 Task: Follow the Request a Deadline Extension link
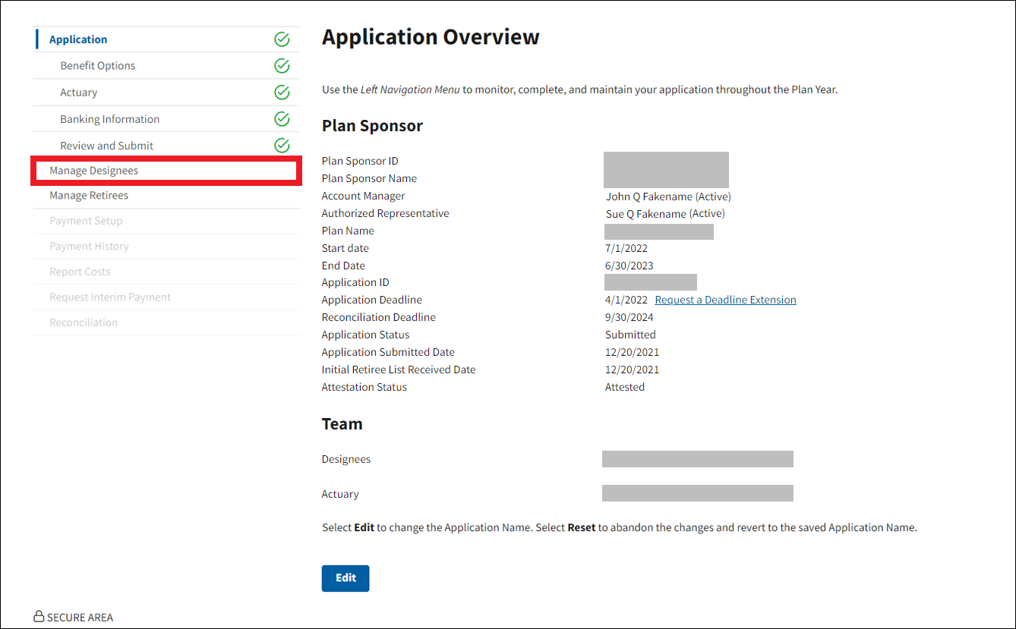tap(725, 300)
